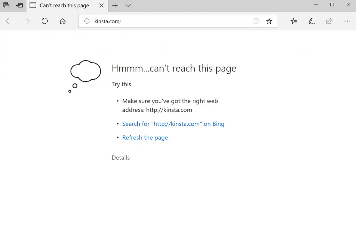Set these tabs aside

(x=19, y=5)
